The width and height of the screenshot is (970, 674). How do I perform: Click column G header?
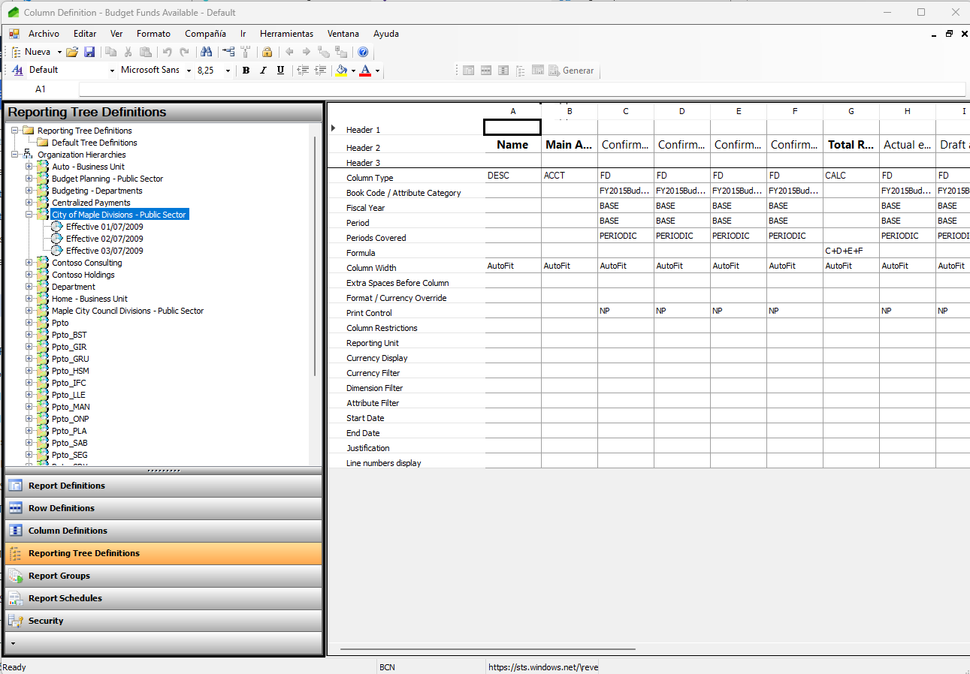(851, 111)
